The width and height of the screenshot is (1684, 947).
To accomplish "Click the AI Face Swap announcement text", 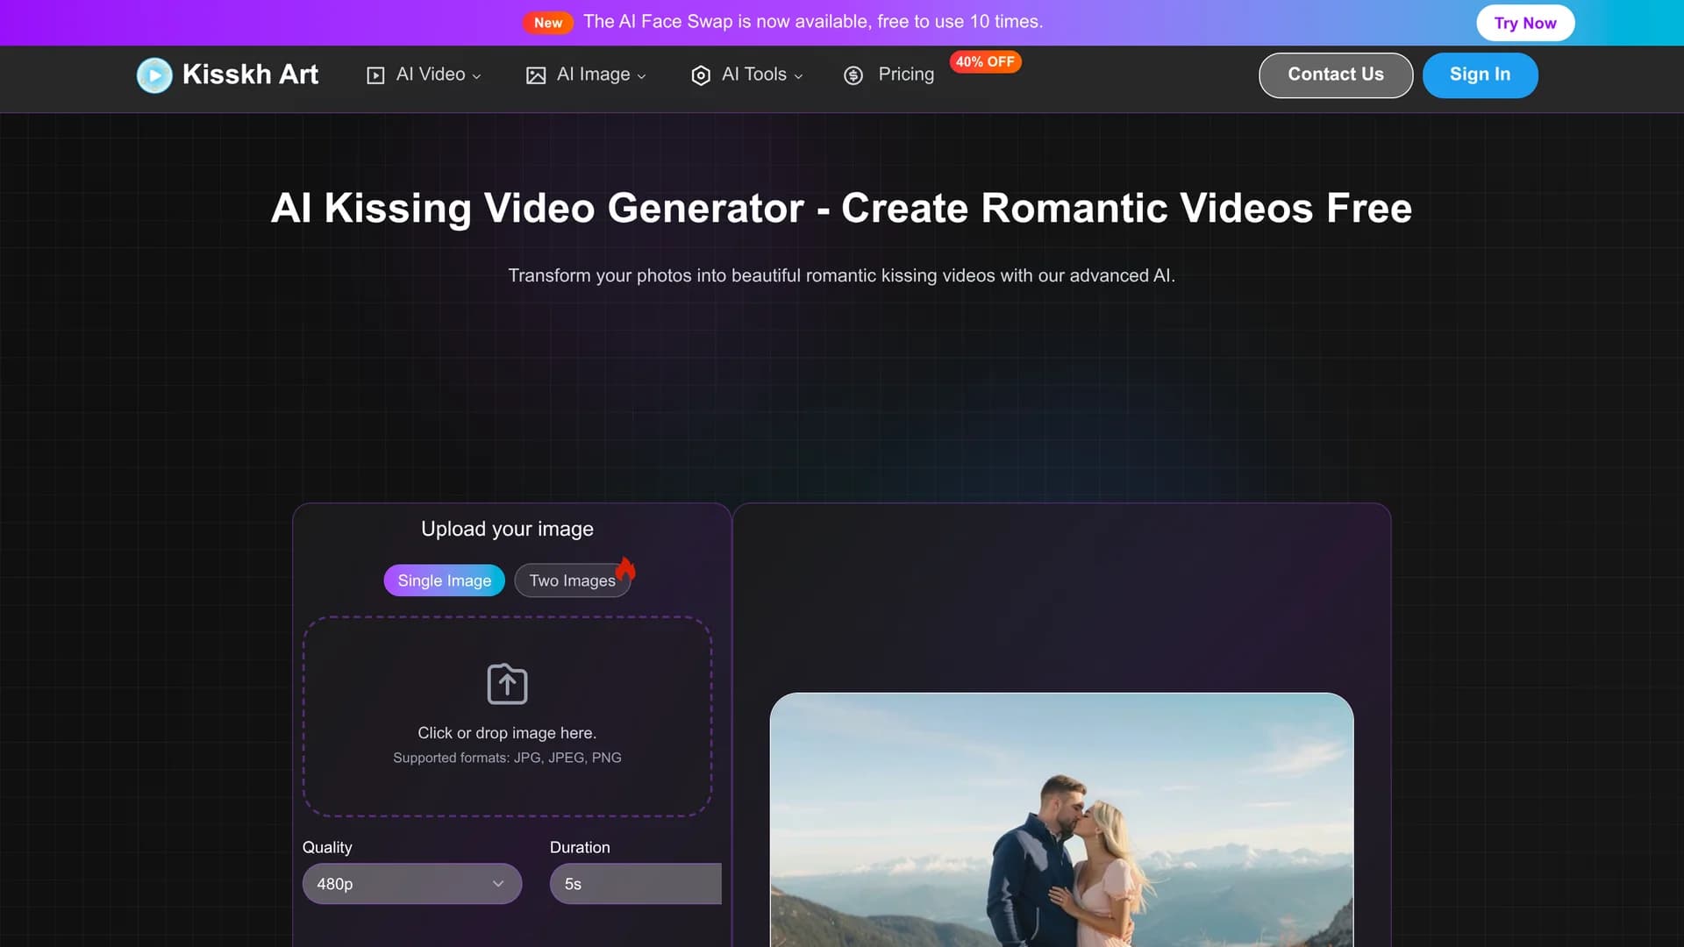I will (x=813, y=22).
